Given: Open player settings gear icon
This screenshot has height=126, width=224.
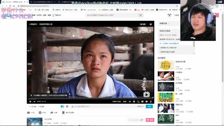Looking at the screenshot, I should click(134, 101).
